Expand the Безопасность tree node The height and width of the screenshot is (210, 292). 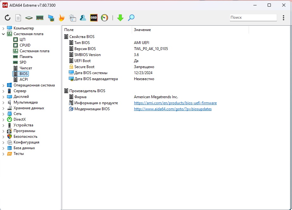(3, 137)
